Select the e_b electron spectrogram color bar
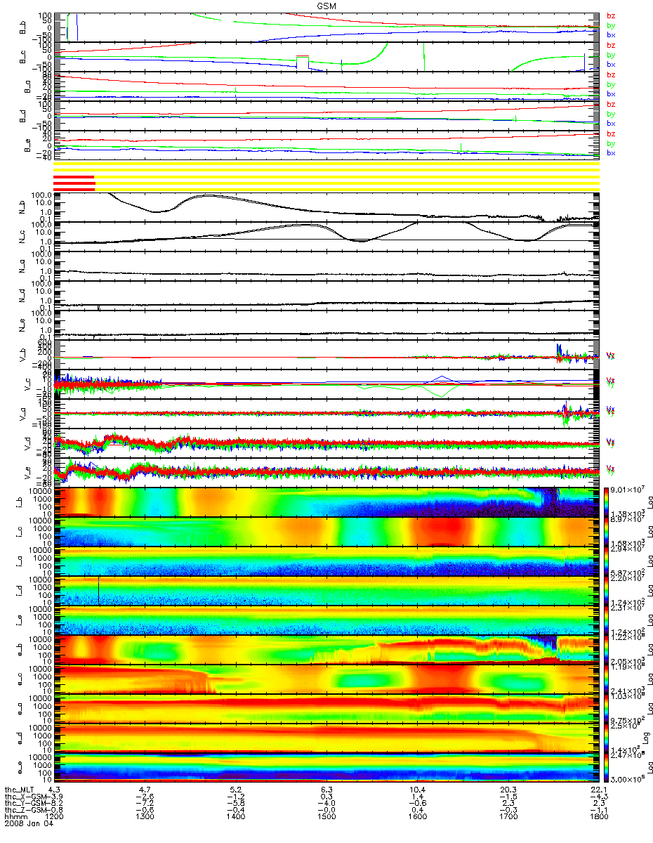The height and width of the screenshot is (843, 653). [607, 651]
